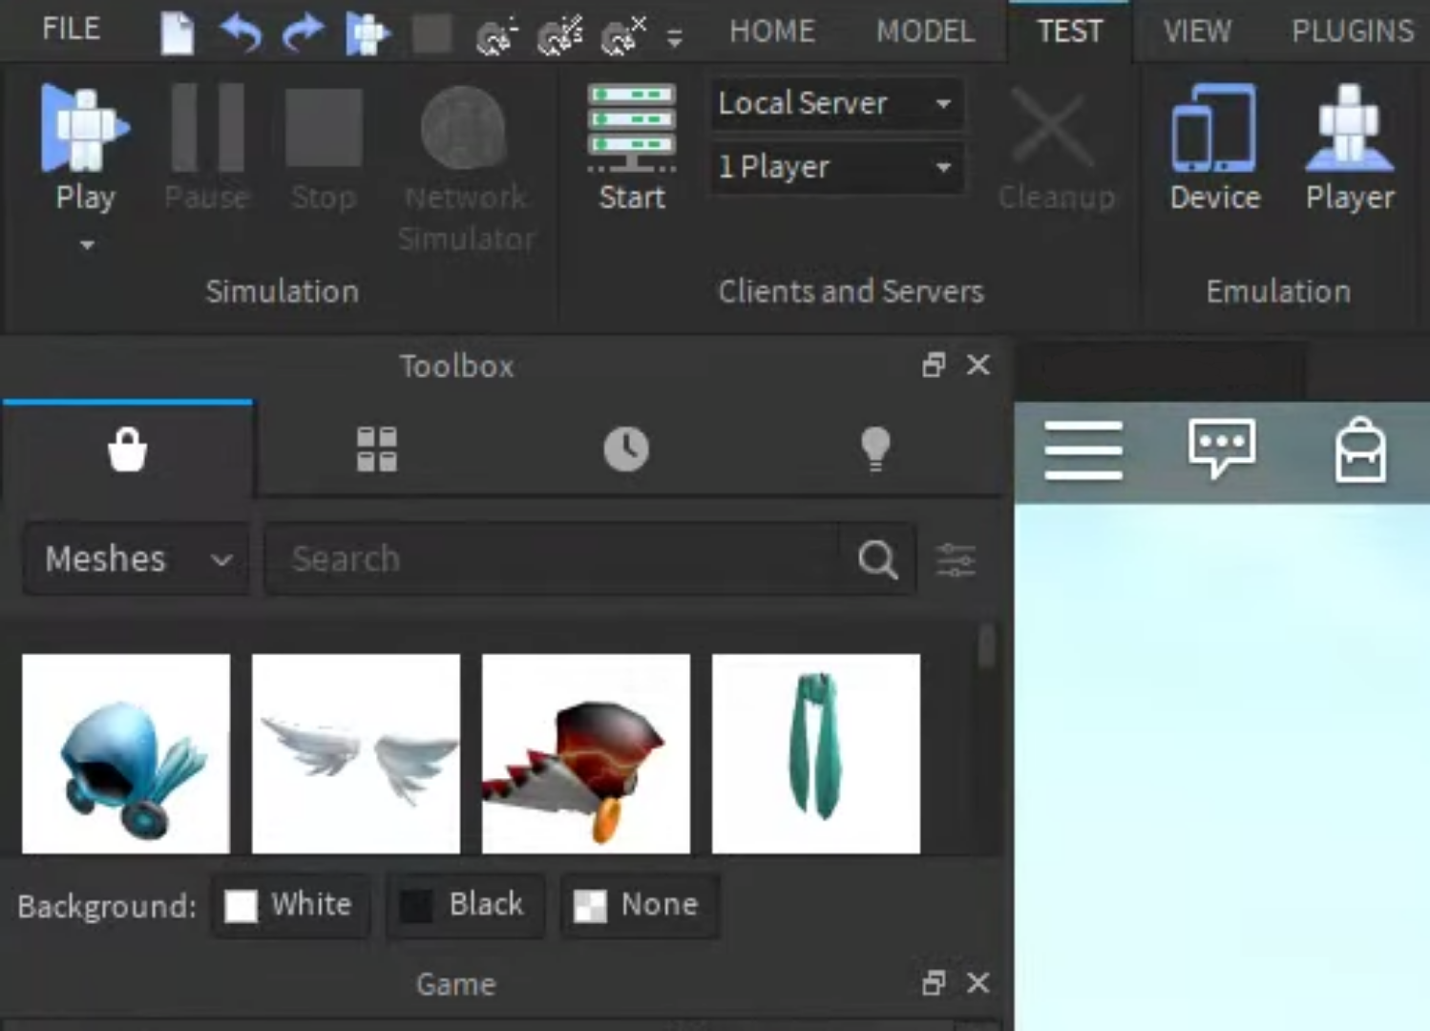Set Toolbox background to None
This screenshot has width=1430, height=1031.
(638, 905)
